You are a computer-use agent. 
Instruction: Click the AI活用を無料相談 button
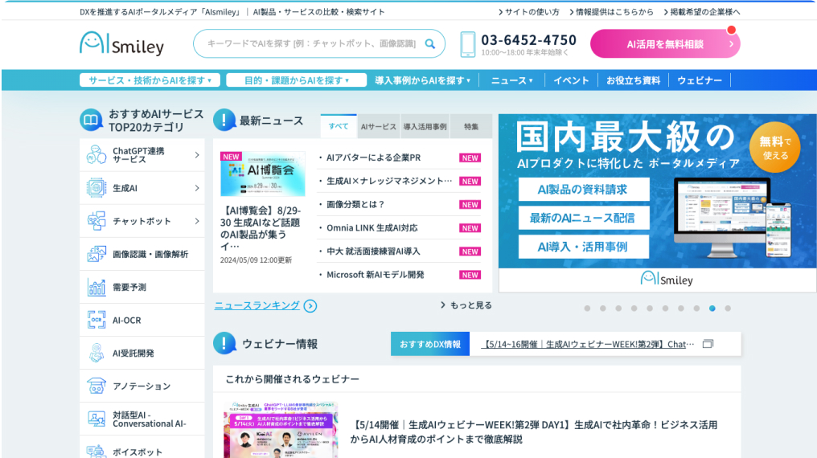pos(665,44)
